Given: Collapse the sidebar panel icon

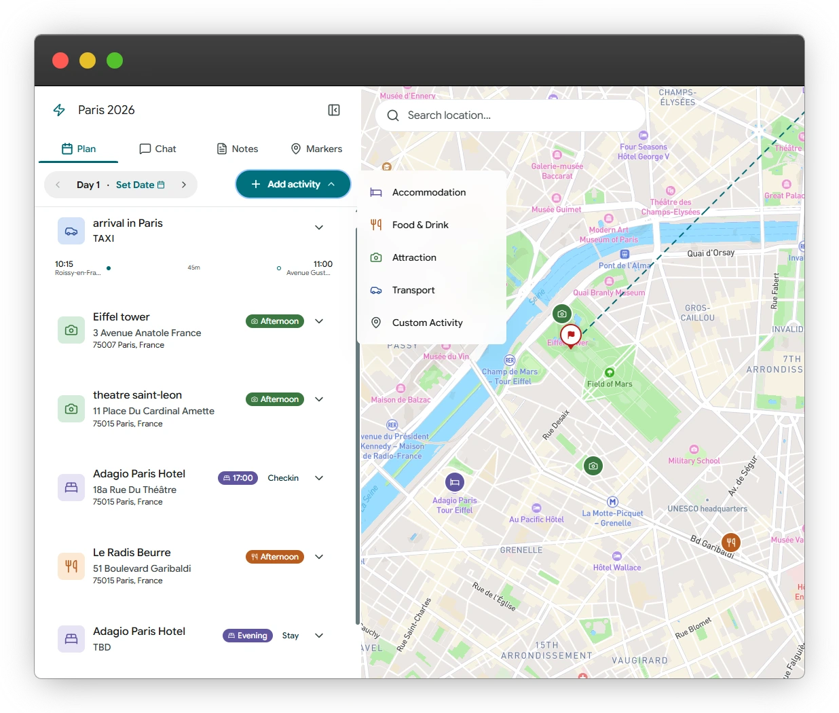Looking at the screenshot, I should [334, 110].
